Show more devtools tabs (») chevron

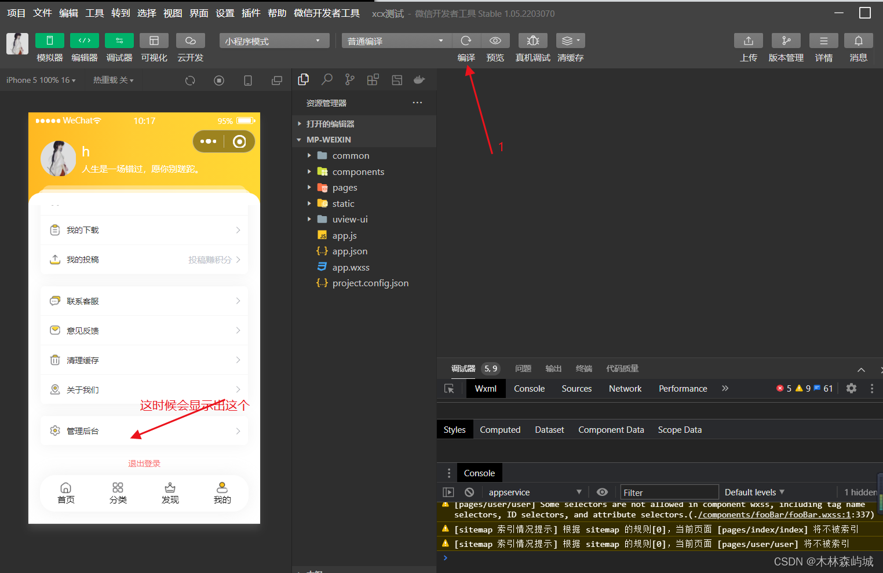(725, 388)
